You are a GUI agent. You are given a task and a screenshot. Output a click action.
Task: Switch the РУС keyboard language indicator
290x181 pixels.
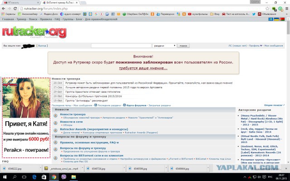point(270,177)
